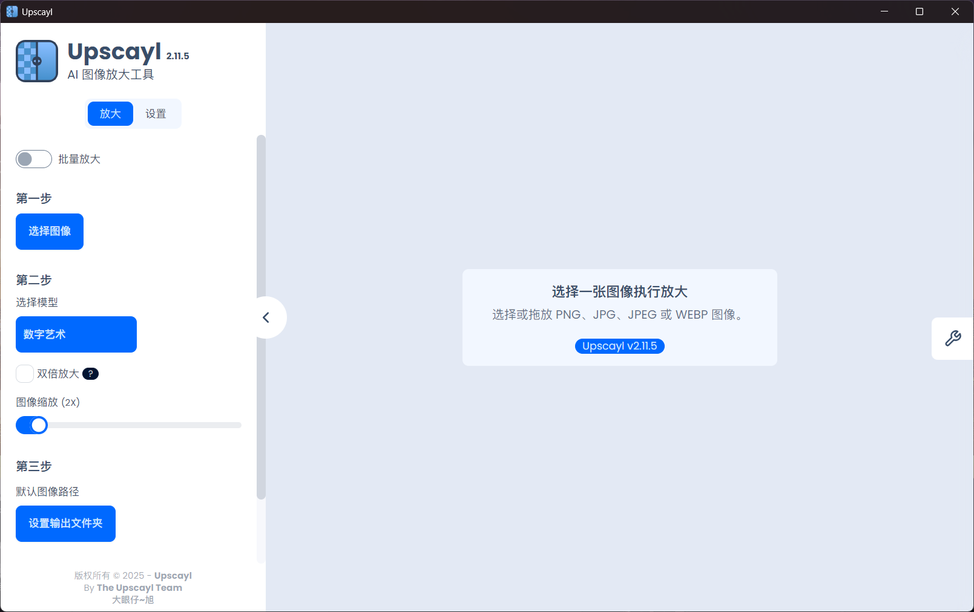974x612 pixels.
Task: Minimize the Upscayl window
Action: [x=884, y=11]
